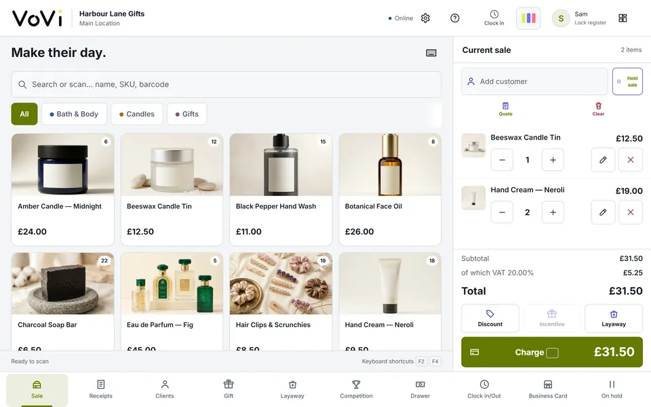The image size is (651, 407).
Task: Remove Hand Cream — Neroli from sale
Action: [x=630, y=212]
